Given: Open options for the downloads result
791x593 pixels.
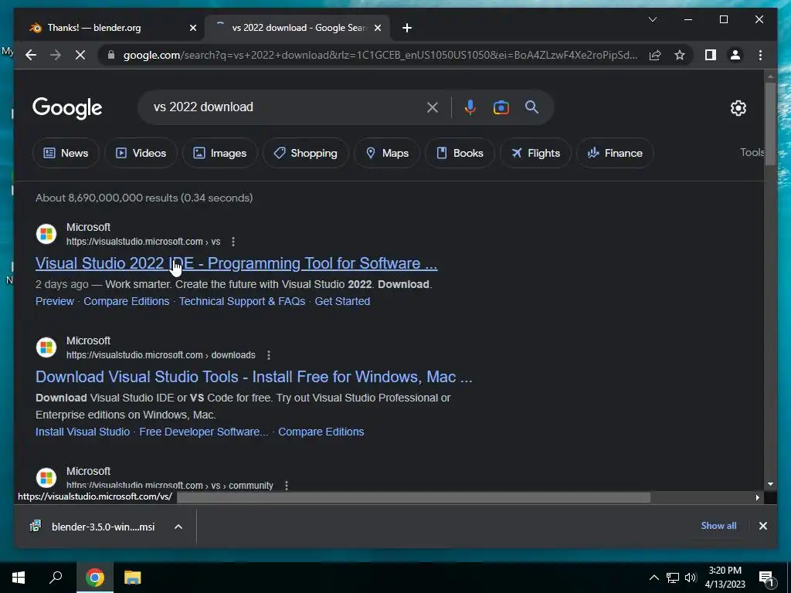Looking at the screenshot, I should [268, 355].
